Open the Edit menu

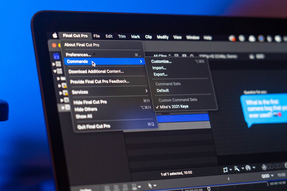(x=109, y=36)
